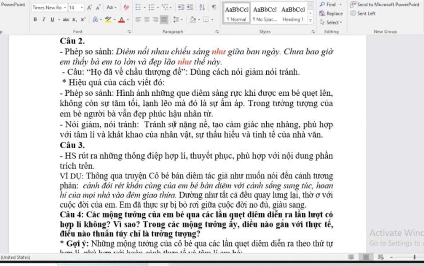
Task: Click Clear All Formatting icon
Action: point(126,7)
